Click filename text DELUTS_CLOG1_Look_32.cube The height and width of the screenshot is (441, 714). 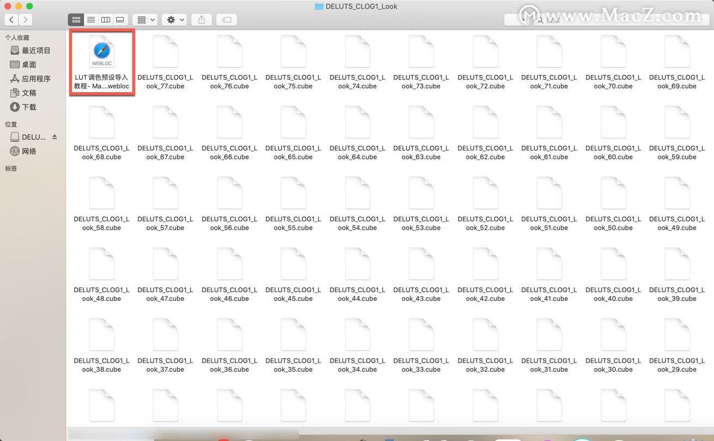pos(486,365)
